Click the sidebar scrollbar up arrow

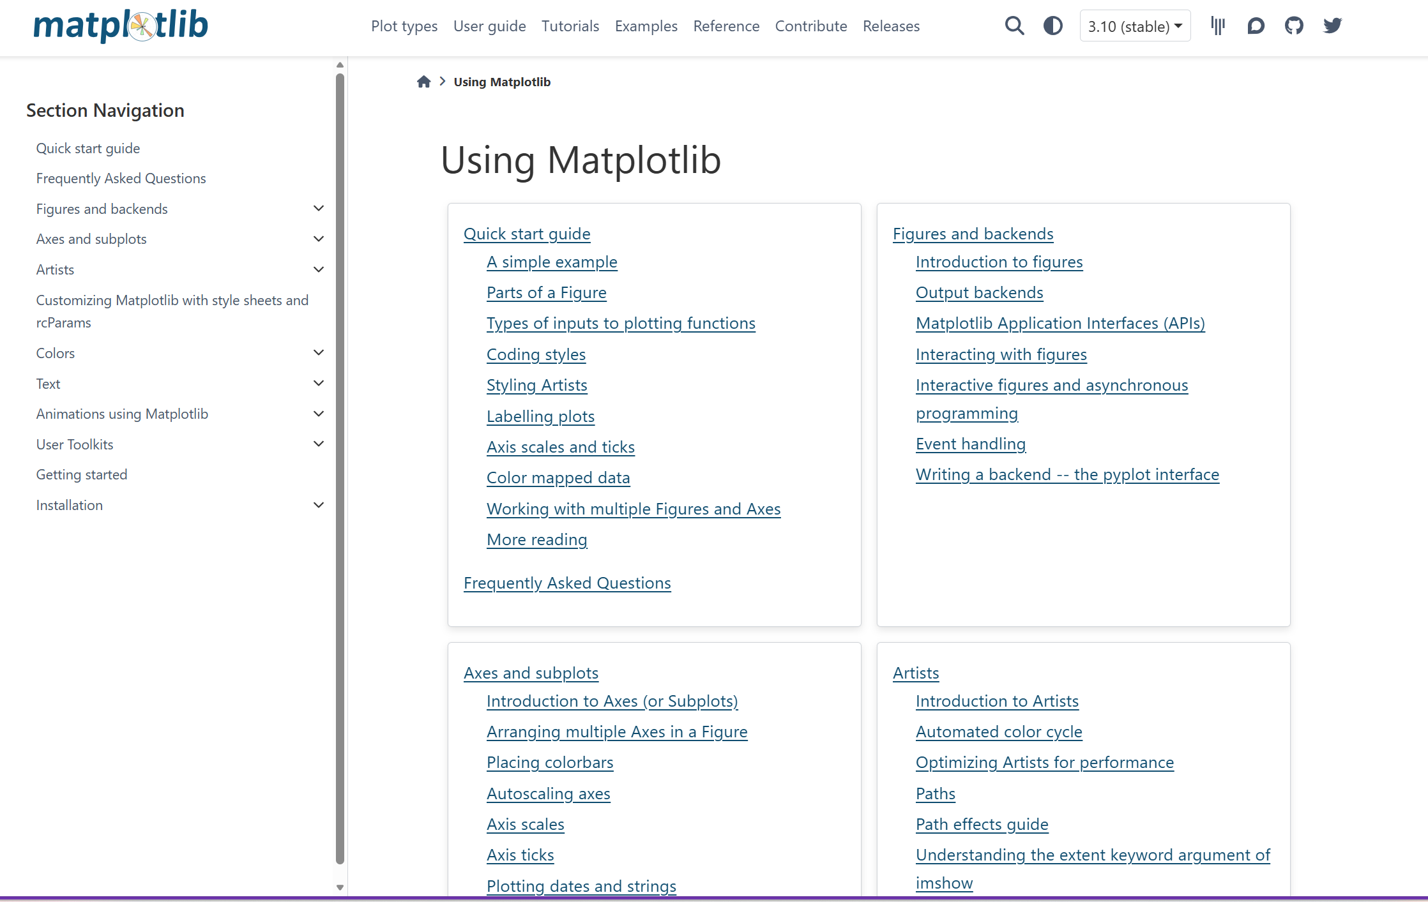[x=340, y=65]
